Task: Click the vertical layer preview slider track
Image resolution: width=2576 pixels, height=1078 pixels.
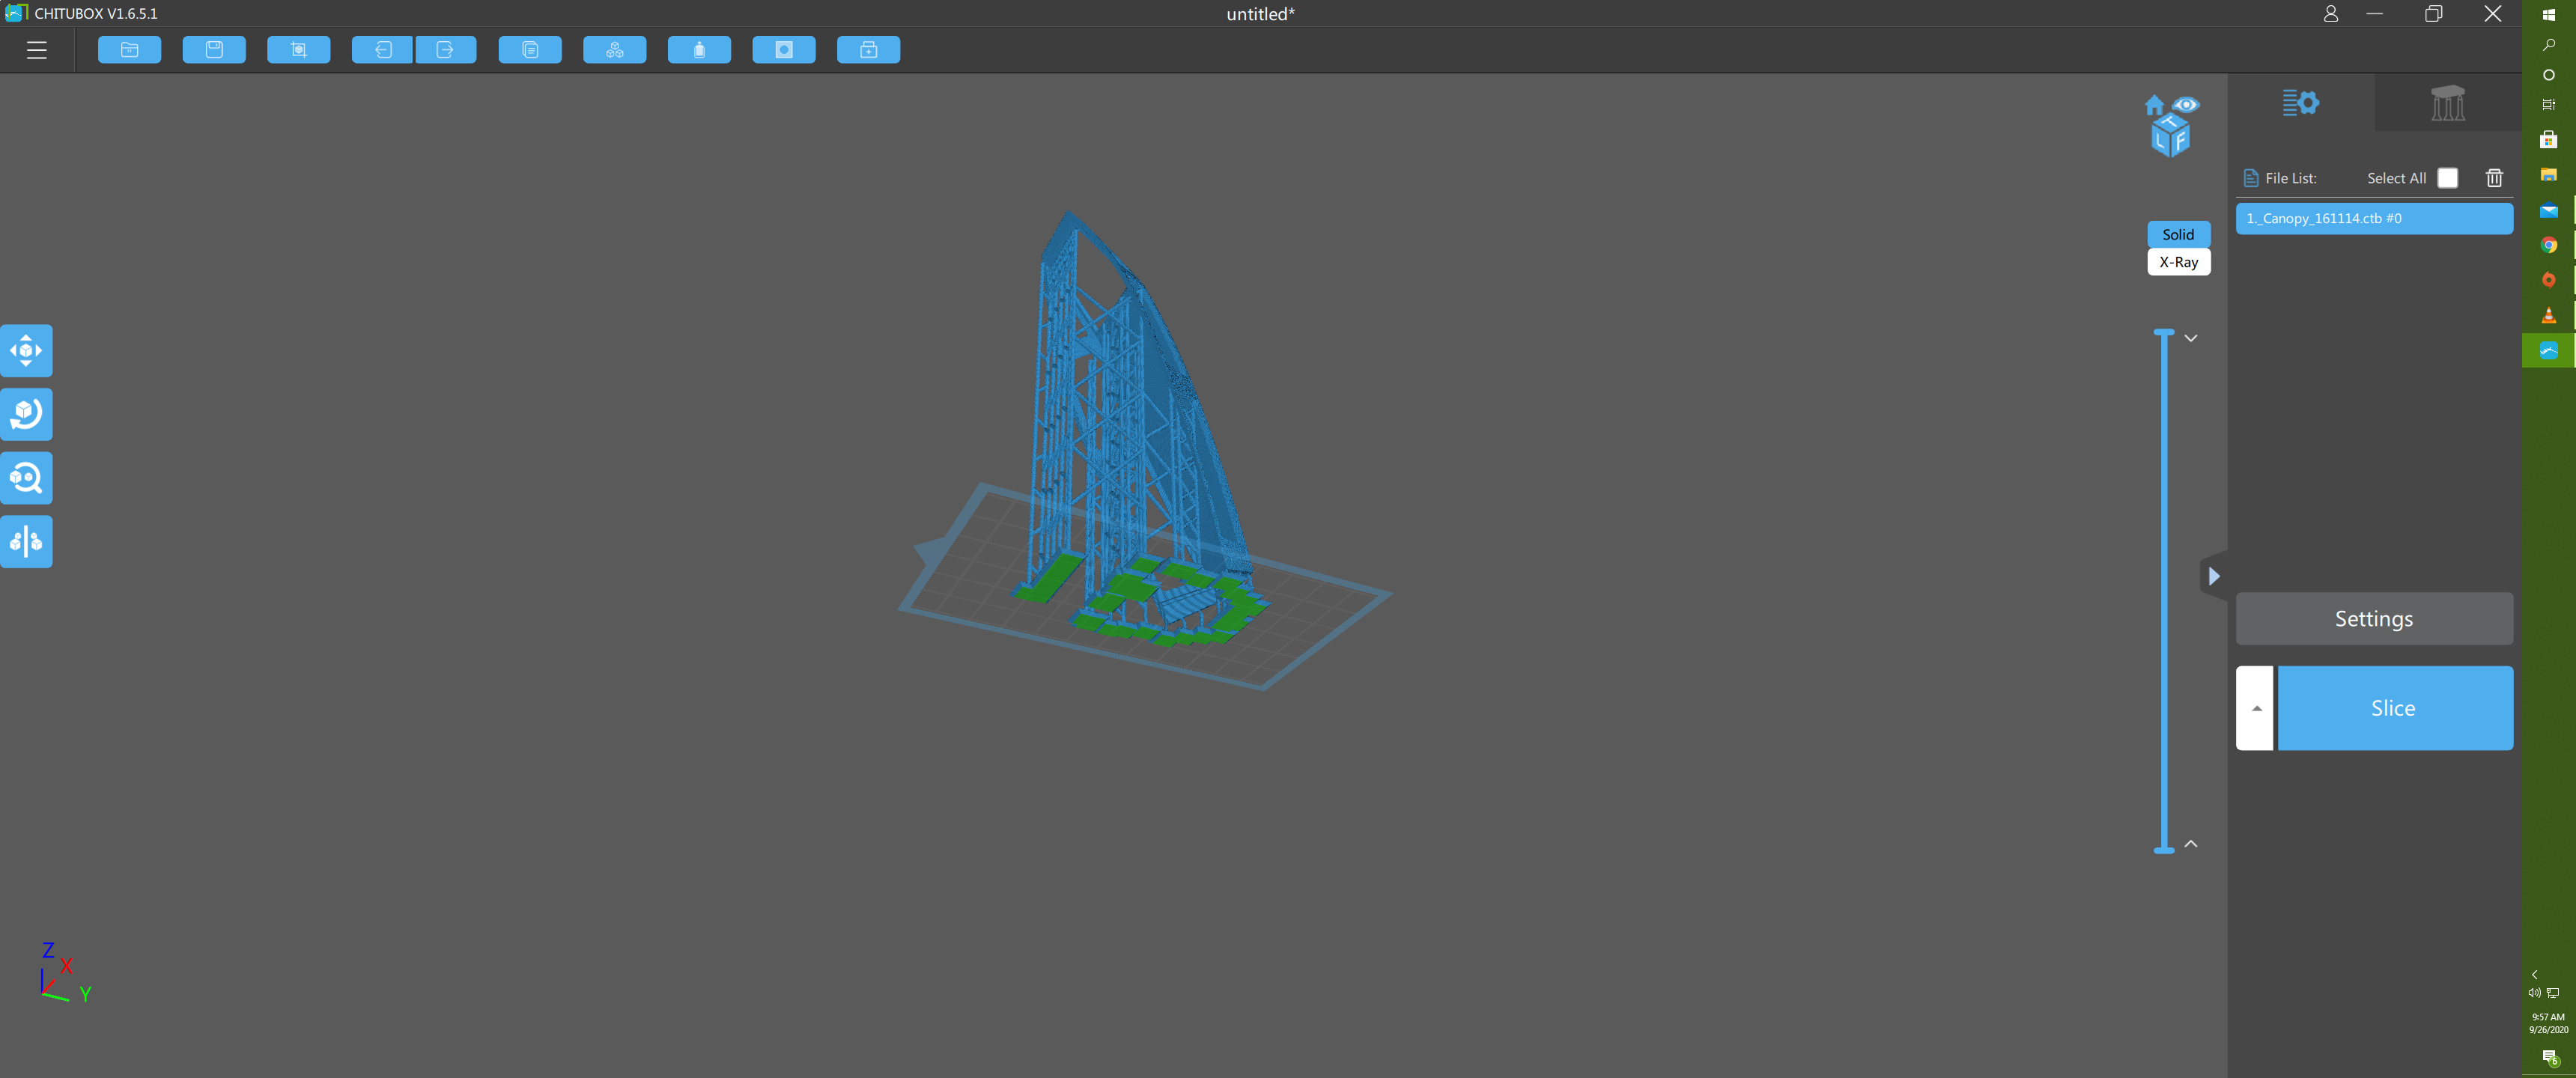Action: (x=2164, y=590)
